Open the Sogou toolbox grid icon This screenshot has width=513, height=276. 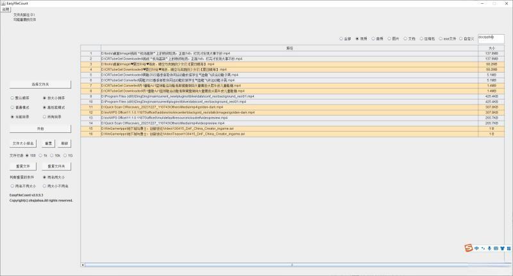pyautogui.click(x=509, y=248)
